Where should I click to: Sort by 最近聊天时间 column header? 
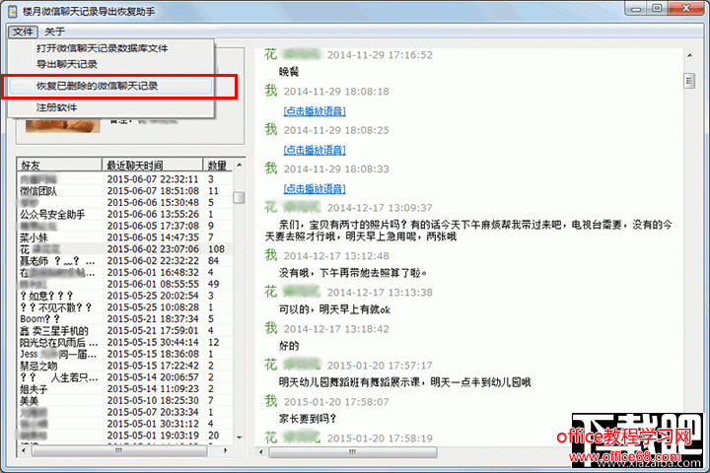[x=153, y=166]
